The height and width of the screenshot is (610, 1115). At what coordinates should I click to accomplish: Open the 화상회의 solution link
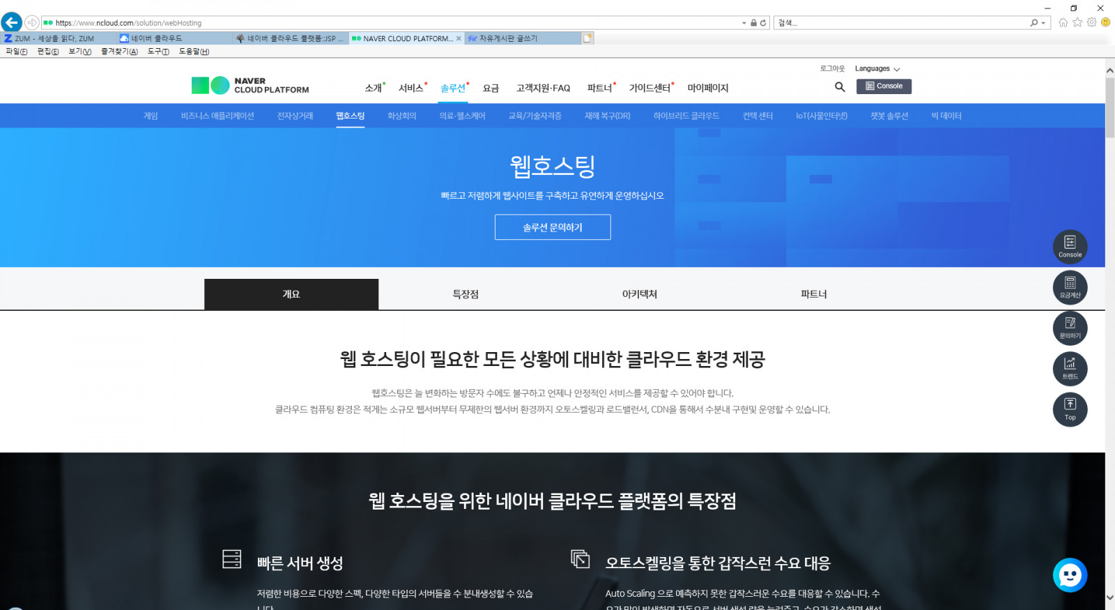402,116
